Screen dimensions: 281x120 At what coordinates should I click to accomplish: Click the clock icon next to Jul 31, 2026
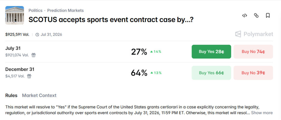(37, 35)
